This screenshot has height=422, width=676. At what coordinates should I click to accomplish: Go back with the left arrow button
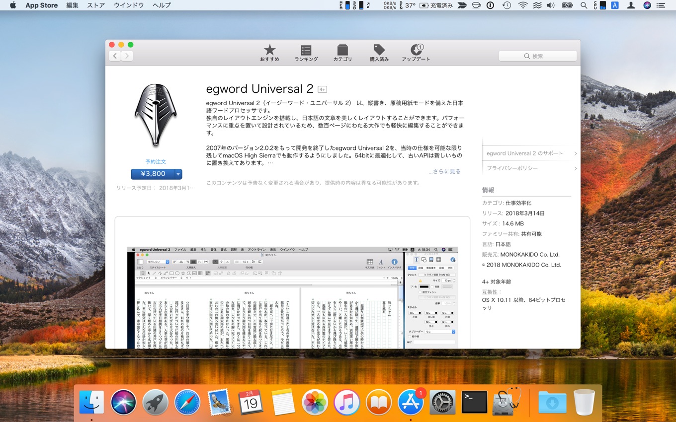[115, 56]
